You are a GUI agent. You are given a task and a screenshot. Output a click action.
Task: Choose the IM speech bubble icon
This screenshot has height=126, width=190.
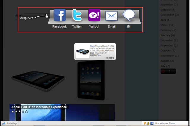click(129, 15)
